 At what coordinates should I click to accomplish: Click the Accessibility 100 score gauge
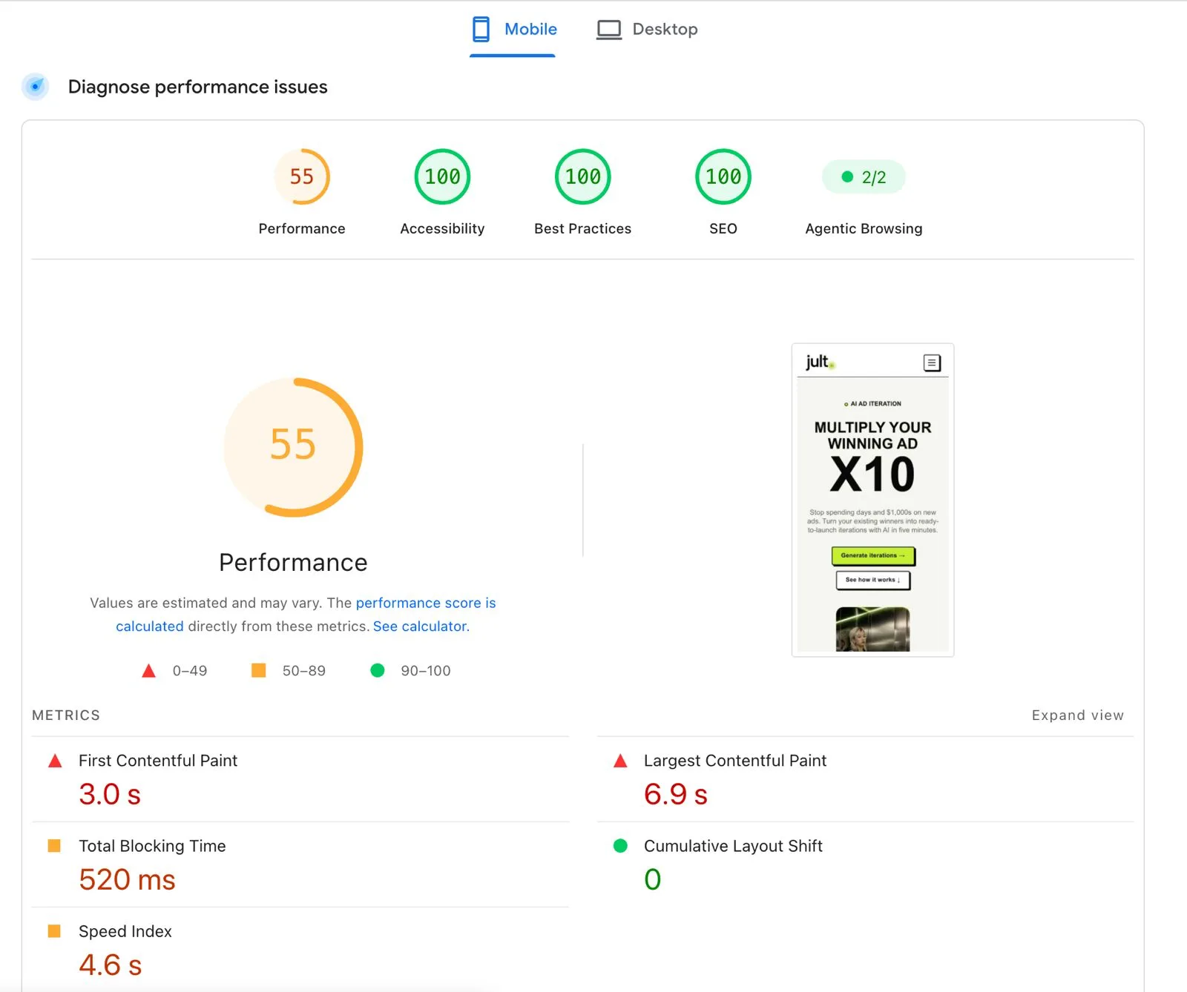point(442,177)
